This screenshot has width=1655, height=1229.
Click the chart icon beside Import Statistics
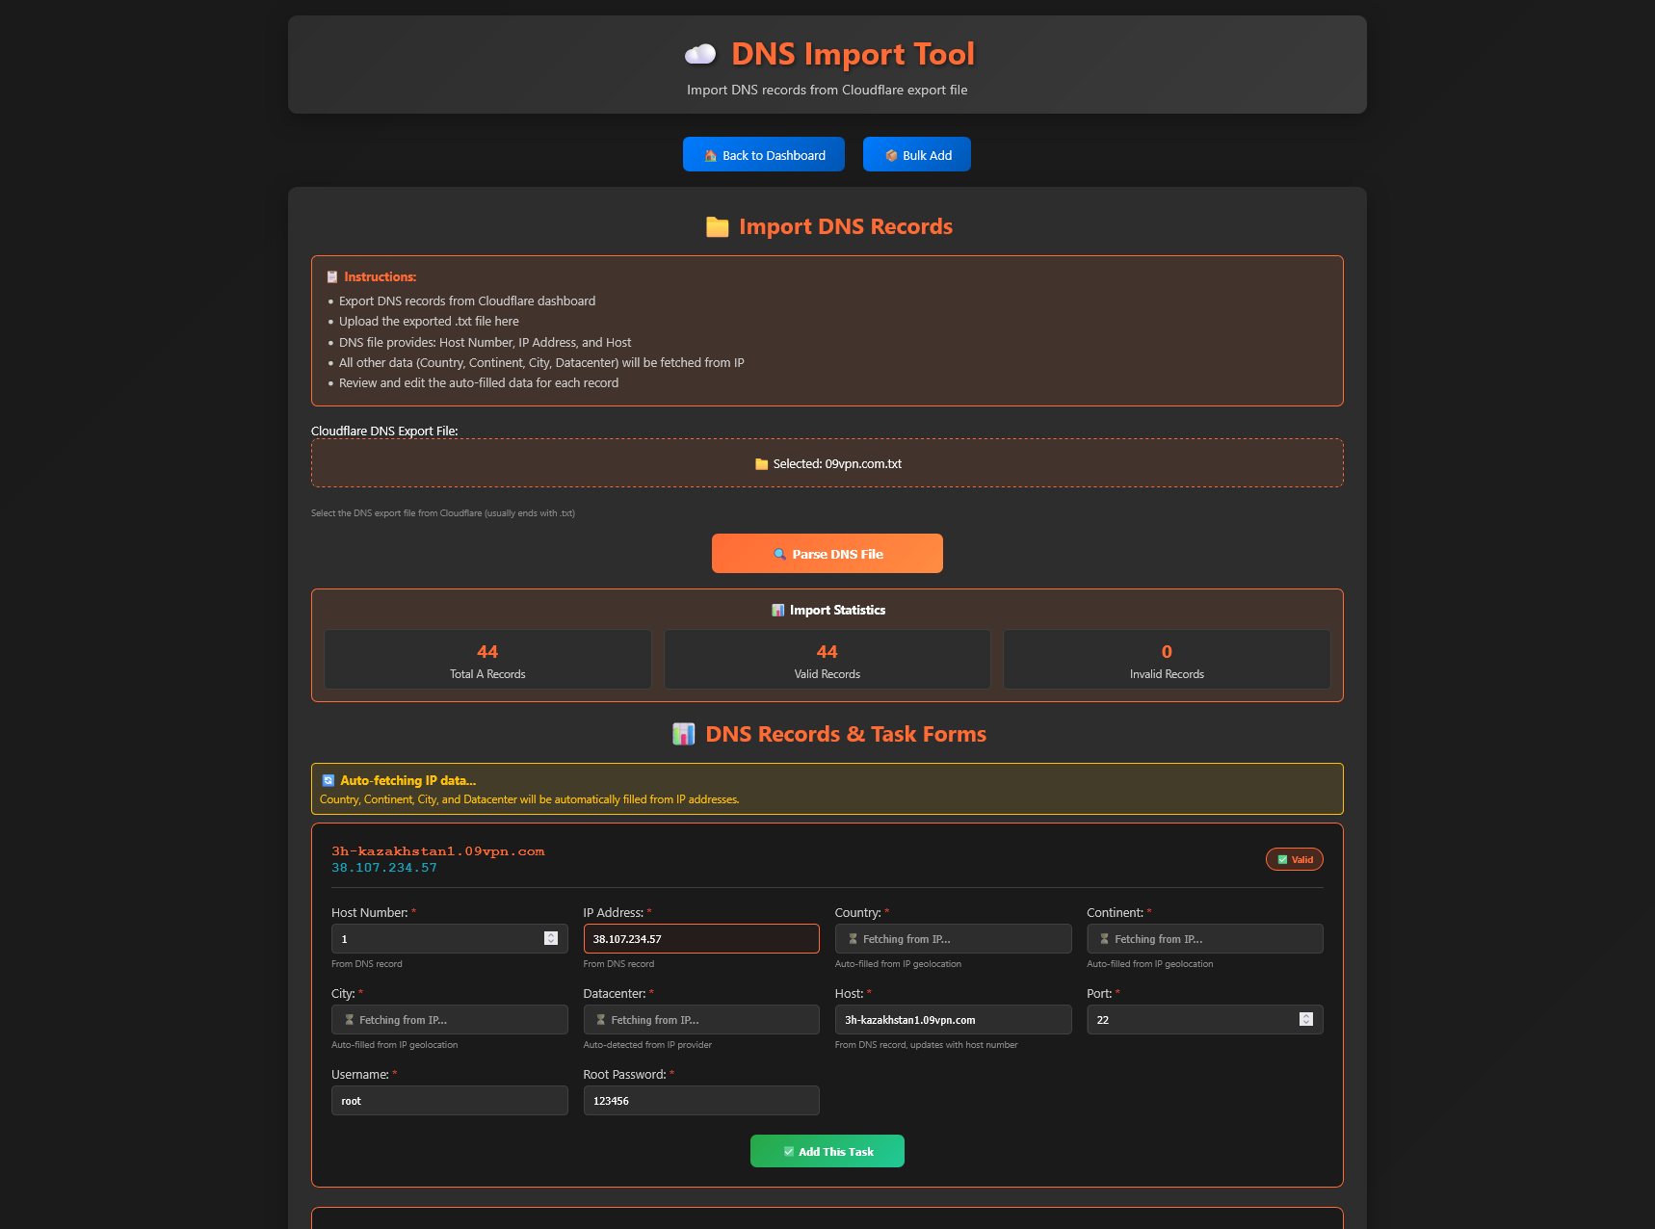click(777, 611)
